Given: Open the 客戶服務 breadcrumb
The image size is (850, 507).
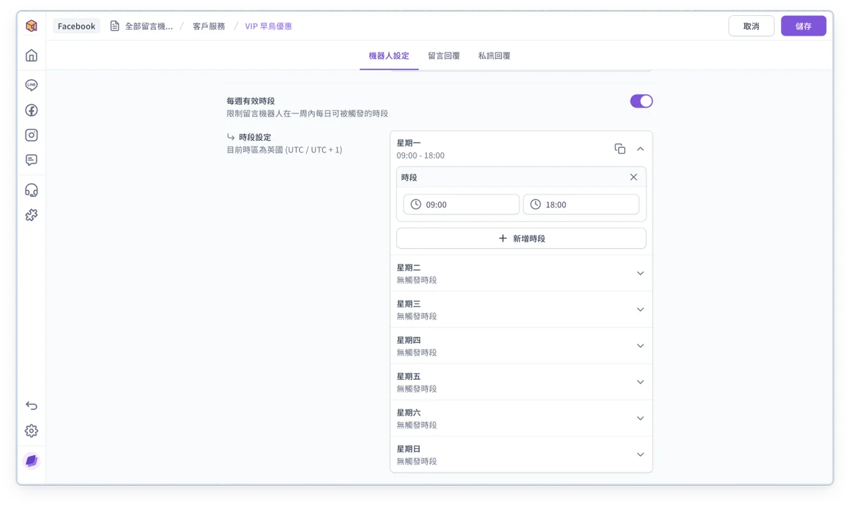Looking at the screenshot, I should click(x=209, y=26).
